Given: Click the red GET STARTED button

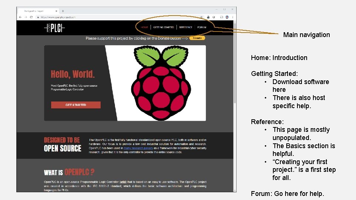Looking at the screenshot, I should click(76, 105).
